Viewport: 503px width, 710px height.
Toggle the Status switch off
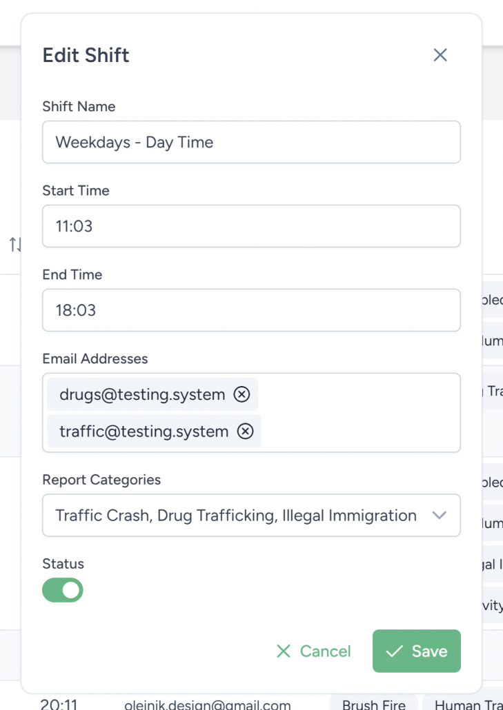63,590
